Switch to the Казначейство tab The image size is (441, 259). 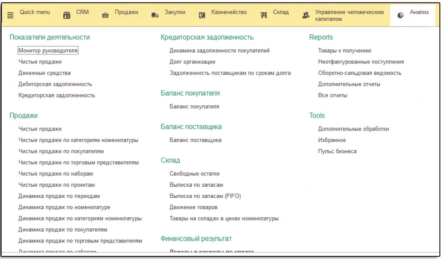pyautogui.click(x=229, y=12)
